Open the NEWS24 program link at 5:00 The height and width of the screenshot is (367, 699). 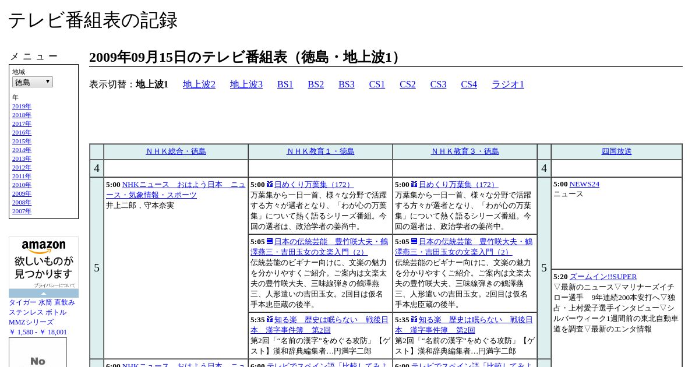584,184
